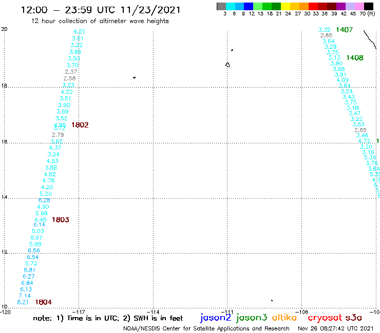Click the island outline near longitude -111
This screenshot has width=380, height=333.
pos(227,65)
